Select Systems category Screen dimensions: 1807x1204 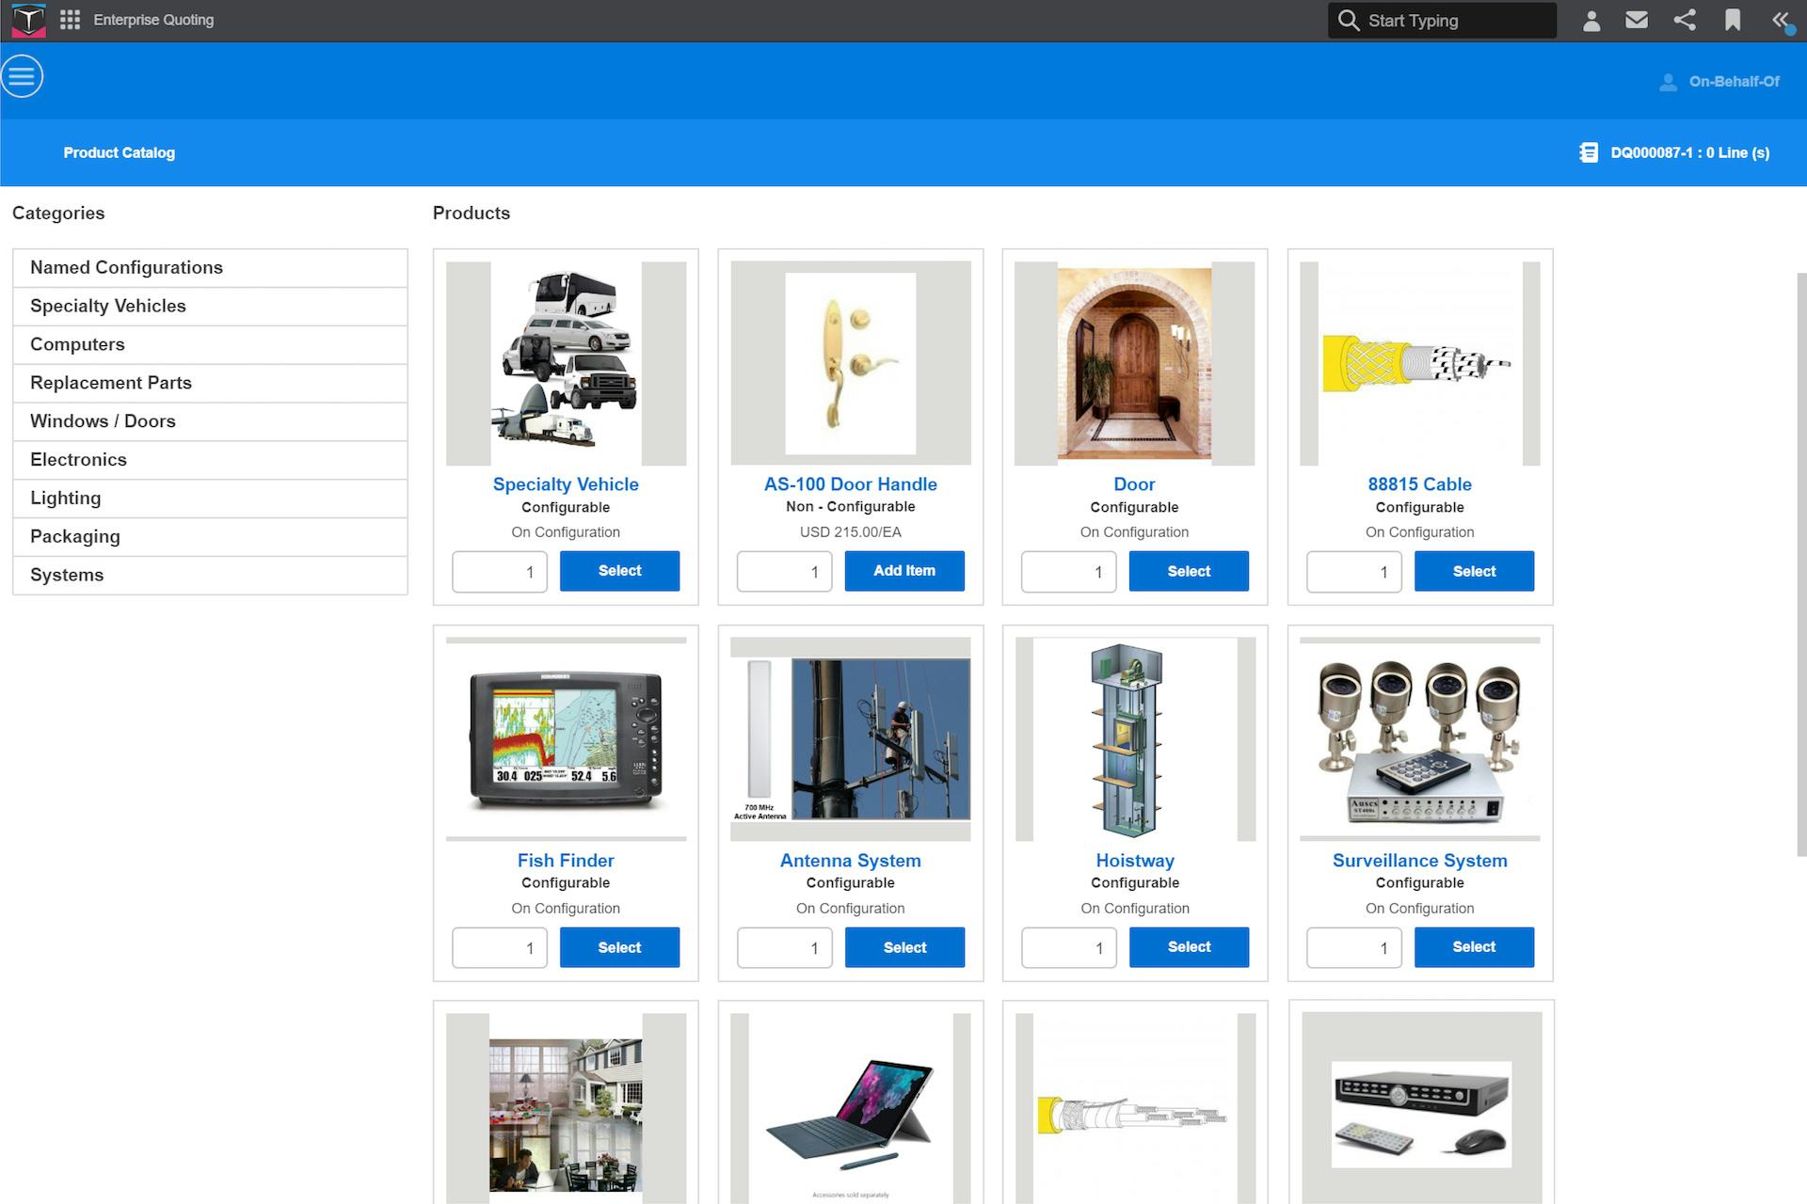tap(210, 576)
